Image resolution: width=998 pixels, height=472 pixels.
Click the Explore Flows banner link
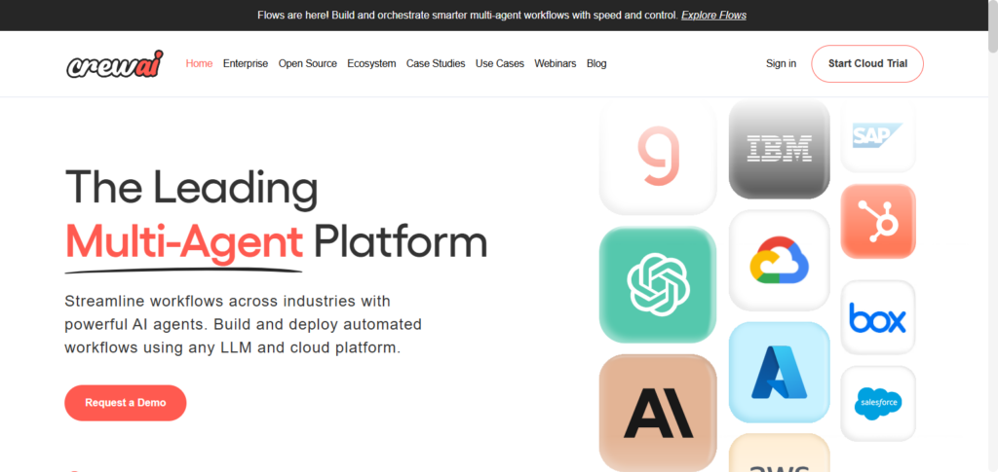[713, 16]
